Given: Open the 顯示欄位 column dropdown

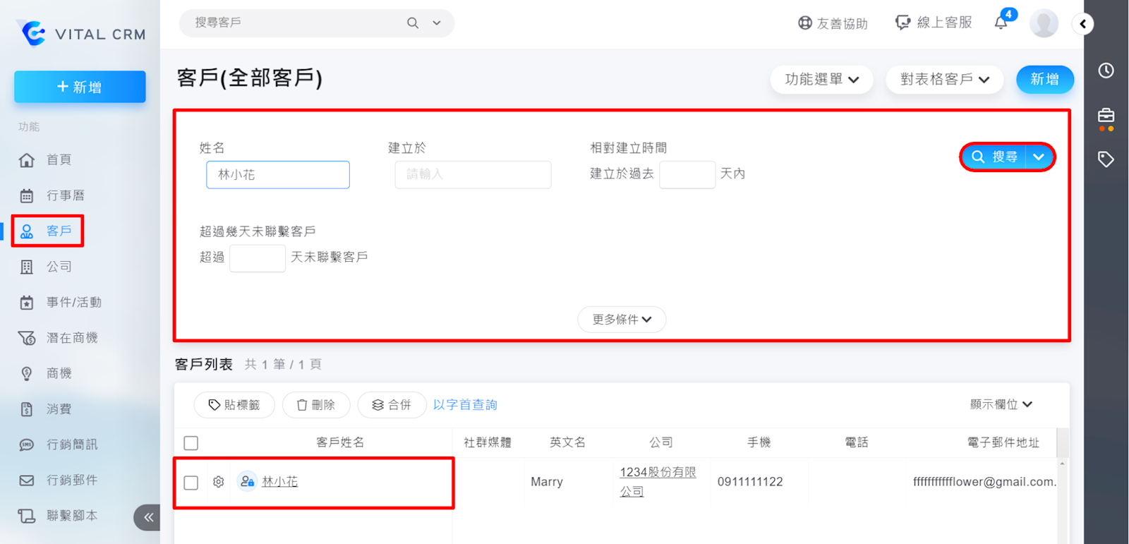Looking at the screenshot, I should [x=1001, y=404].
